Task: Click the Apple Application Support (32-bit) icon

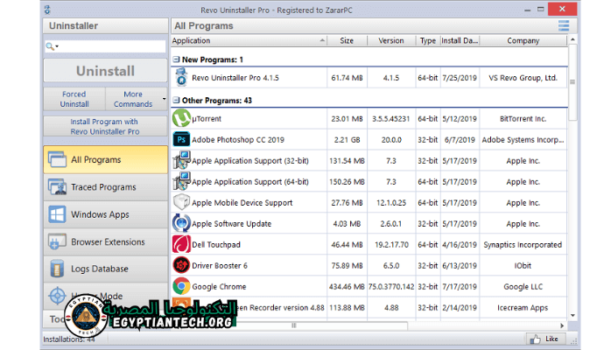Action: (x=181, y=160)
